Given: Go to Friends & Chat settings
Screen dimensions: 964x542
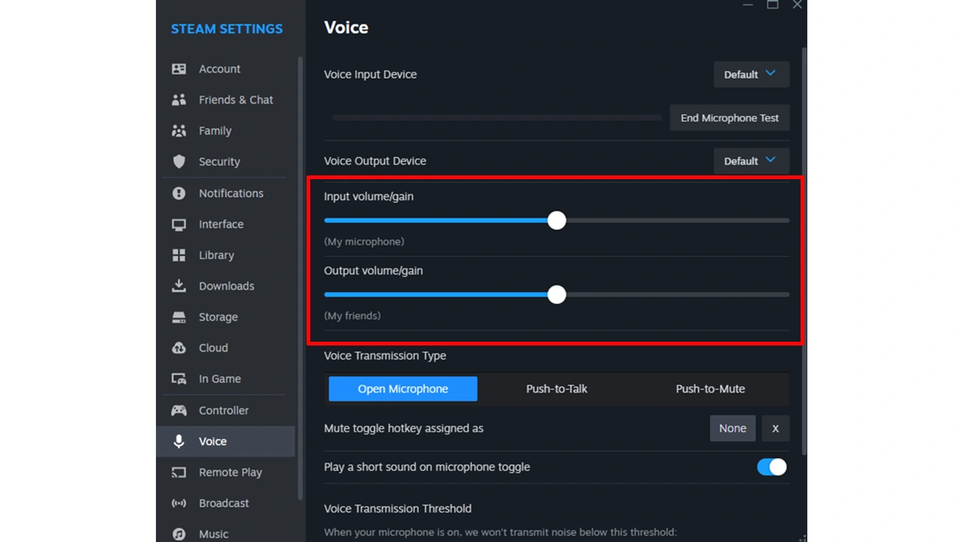Looking at the screenshot, I should click(225, 99).
